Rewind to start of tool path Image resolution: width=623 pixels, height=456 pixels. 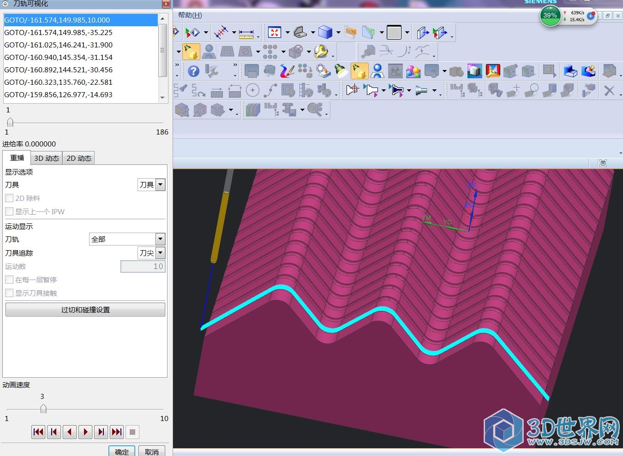pyautogui.click(x=38, y=432)
